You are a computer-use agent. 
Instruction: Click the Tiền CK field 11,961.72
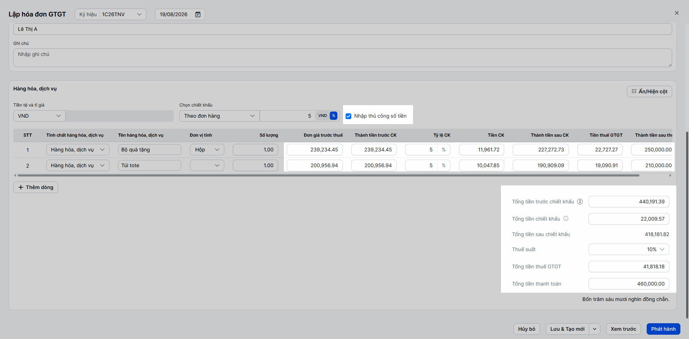(482, 150)
